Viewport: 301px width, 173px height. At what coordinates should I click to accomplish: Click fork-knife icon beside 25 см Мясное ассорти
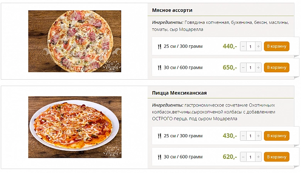(159, 47)
